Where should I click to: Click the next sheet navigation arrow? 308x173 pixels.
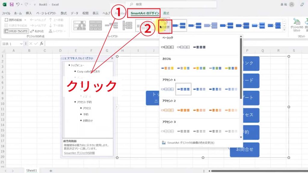coord(13,171)
